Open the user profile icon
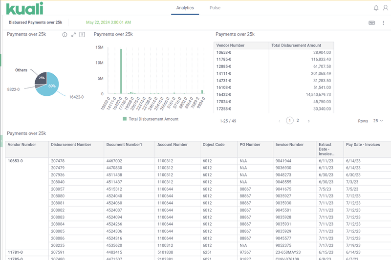 [x=386, y=8]
